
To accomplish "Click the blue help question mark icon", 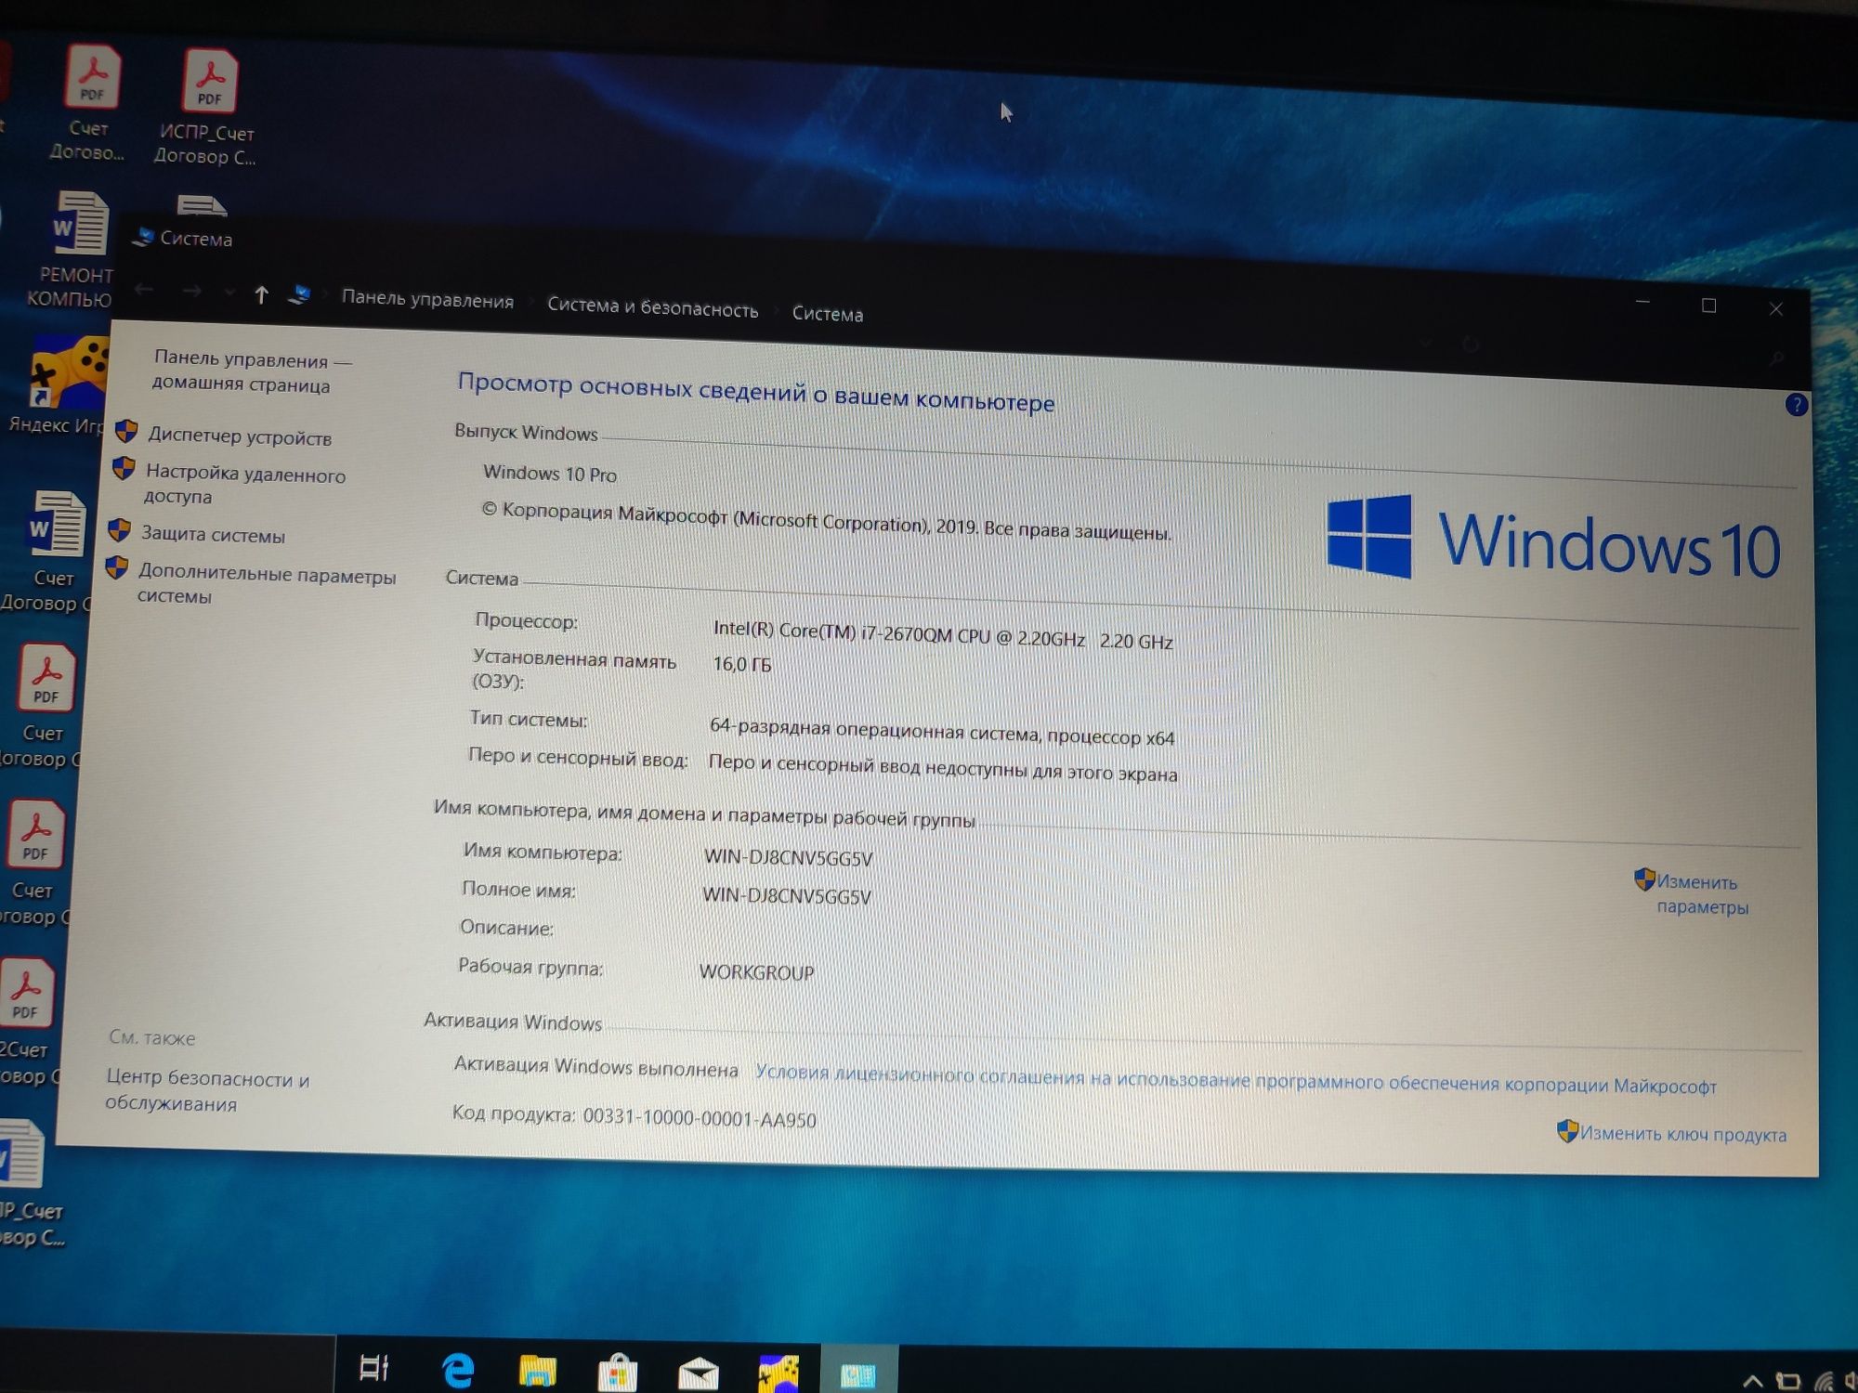I will [1797, 405].
